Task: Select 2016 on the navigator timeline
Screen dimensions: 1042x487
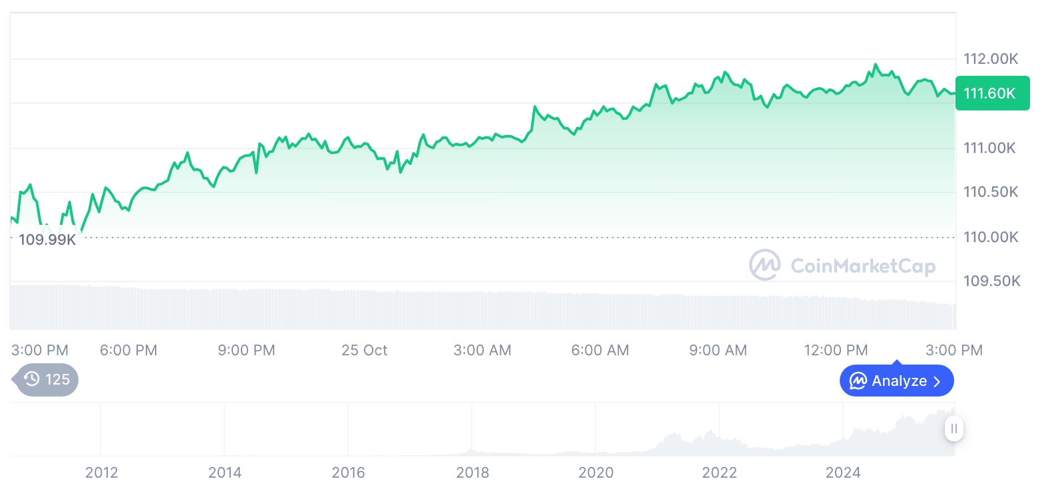Action: pyautogui.click(x=349, y=473)
